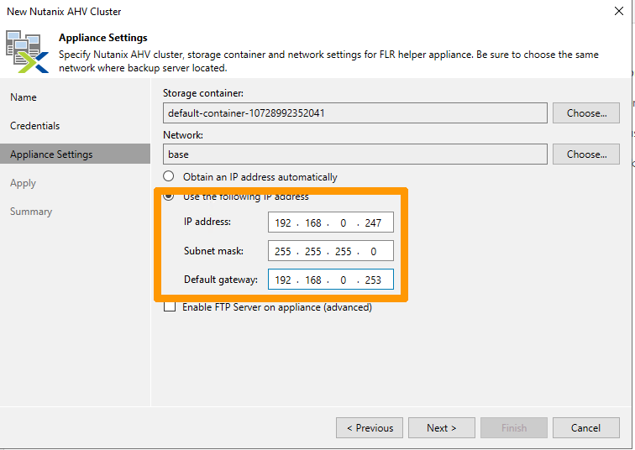This screenshot has width=635, height=450.
Task: Open the Name wizard step
Action: pyautogui.click(x=24, y=97)
